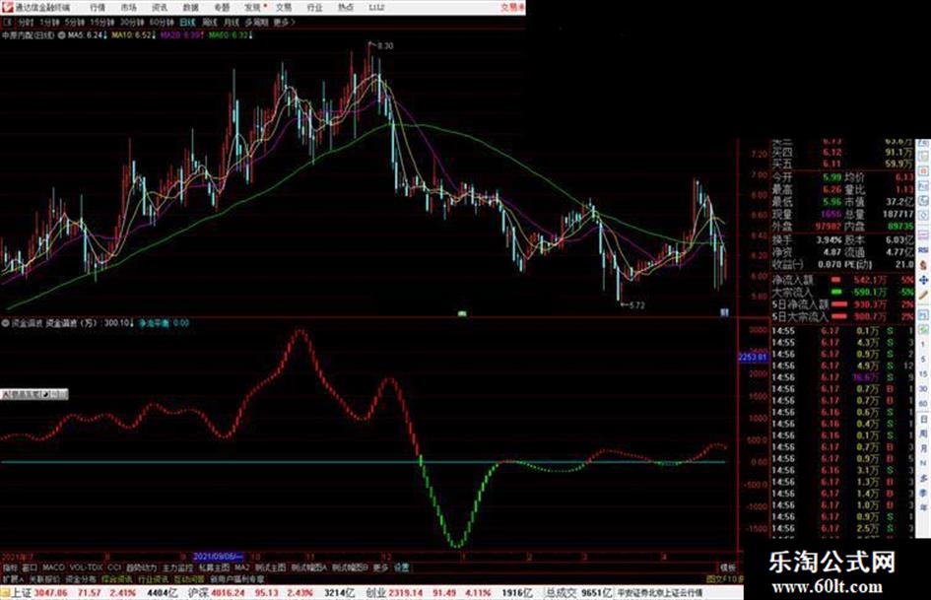Screen dimensions: 931x600
Task: Click the red money bag icon in the right sidebar
Action: pyautogui.click(x=923, y=265)
